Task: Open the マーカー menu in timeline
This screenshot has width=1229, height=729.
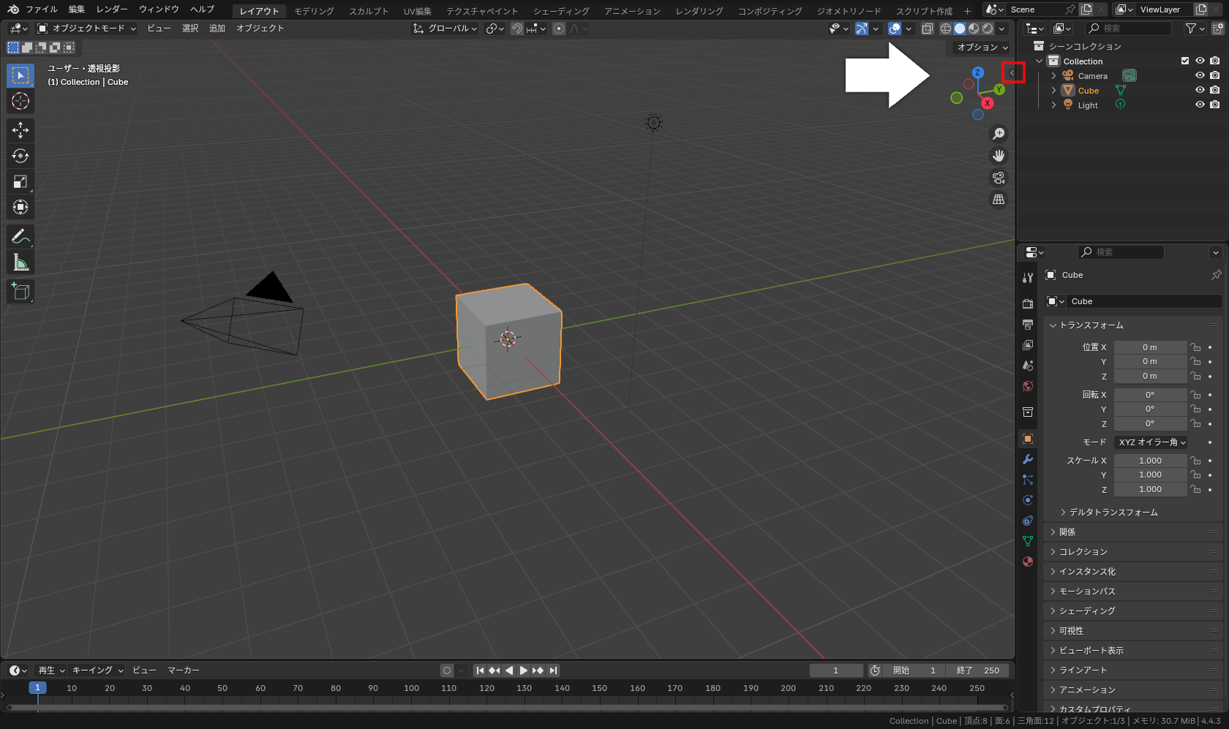Action: pos(184,671)
